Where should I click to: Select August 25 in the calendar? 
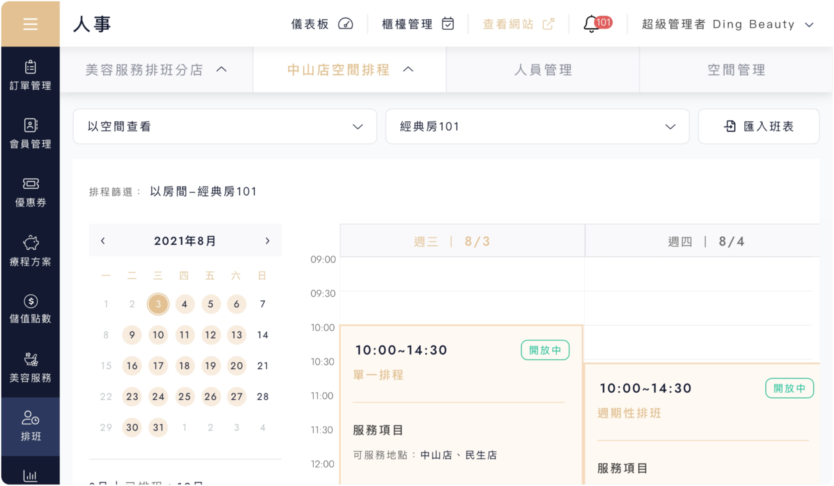pyautogui.click(x=184, y=397)
